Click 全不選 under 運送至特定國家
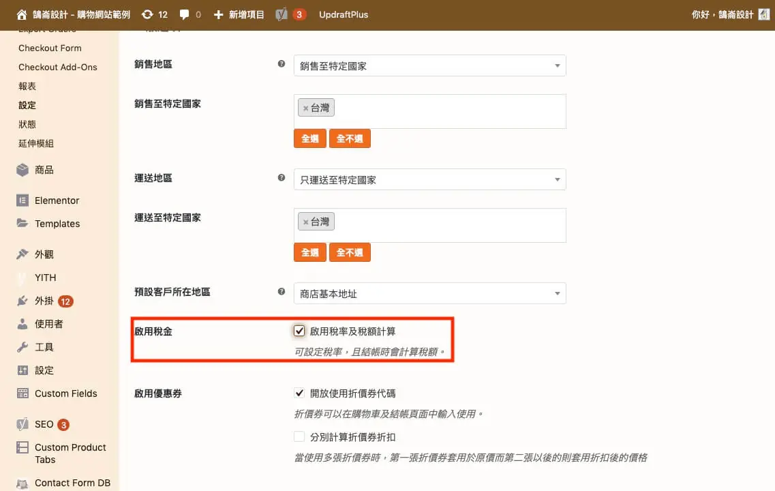This screenshot has width=775, height=491. click(350, 252)
